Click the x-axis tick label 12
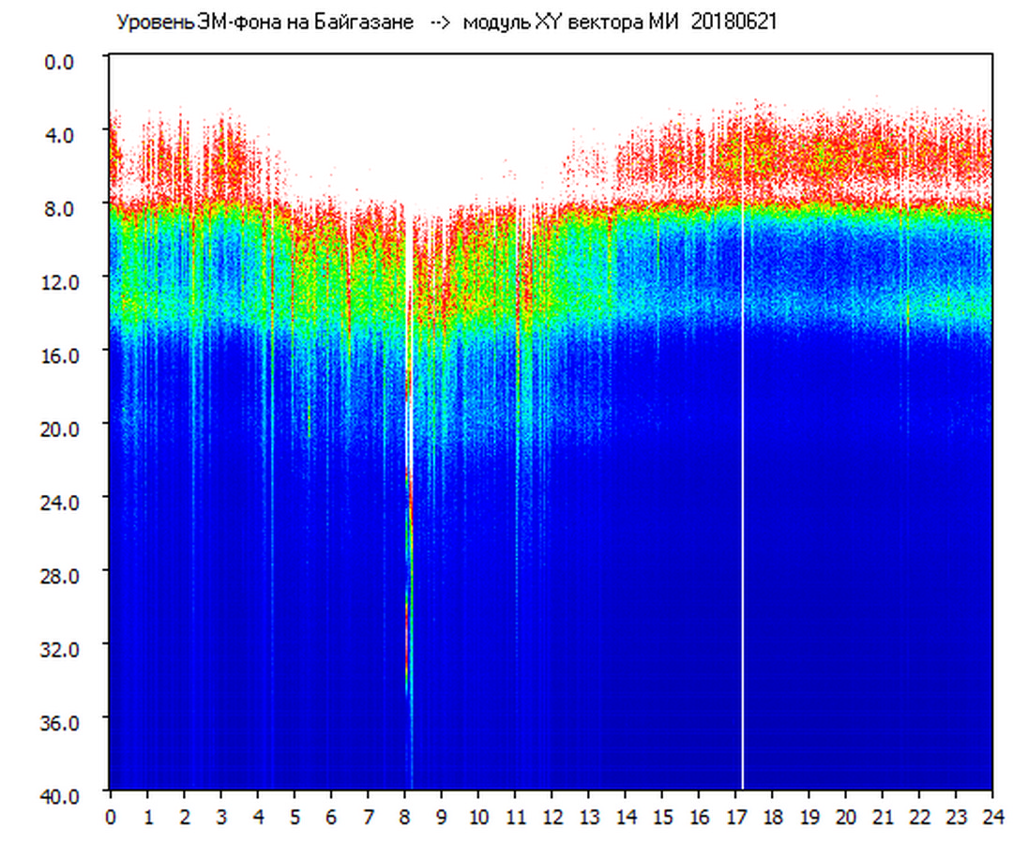Viewport: 1028px width, 844px height. coord(552,816)
